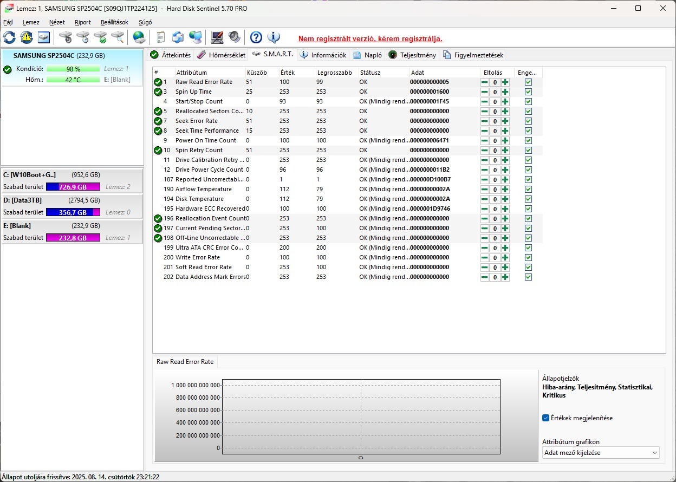Open help via question mark icon
The height and width of the screenshot is (482, 676).
coord(256,37)
